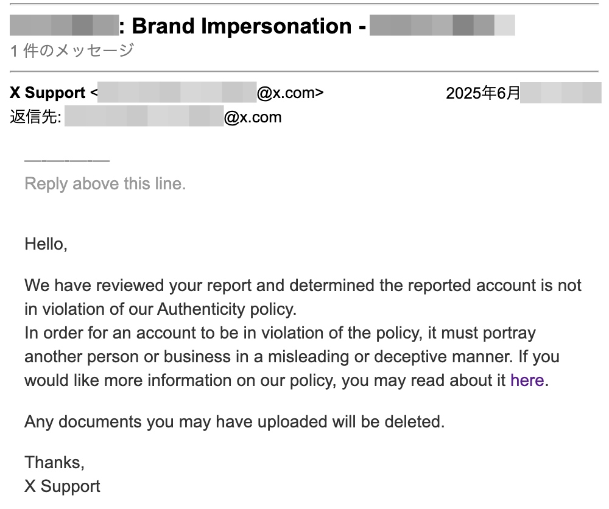Click the words "Authenticity policy" in the body
609x509 pixels.
tap(227, 309)
